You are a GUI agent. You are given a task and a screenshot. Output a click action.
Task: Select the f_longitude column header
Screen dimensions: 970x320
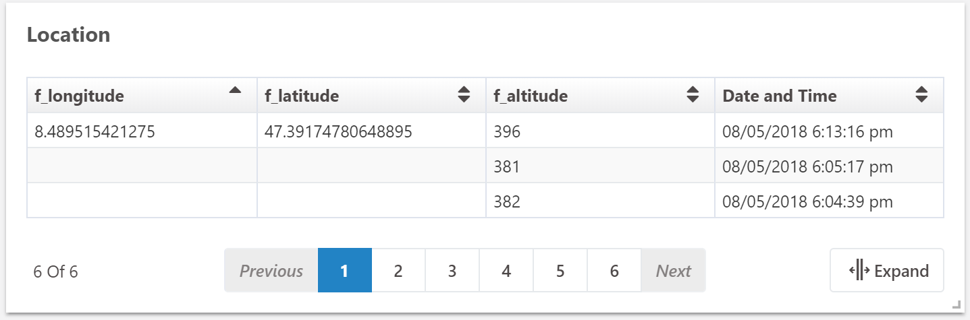pos(142,96)
